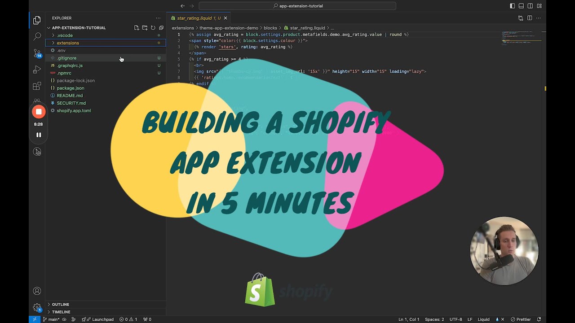Open SECURITY.md in Explorer
The width and height of the screenshot is (575, 323).
point(106,103)
